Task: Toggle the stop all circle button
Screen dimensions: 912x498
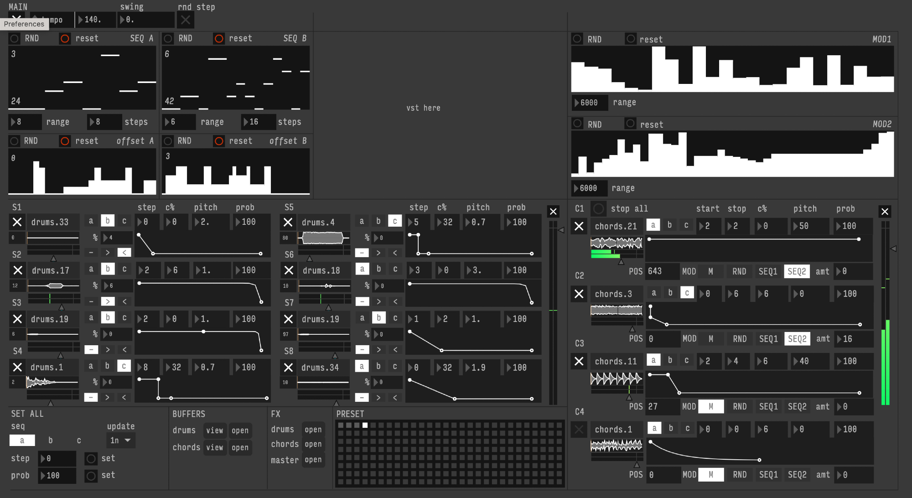Action: [598, 209]
